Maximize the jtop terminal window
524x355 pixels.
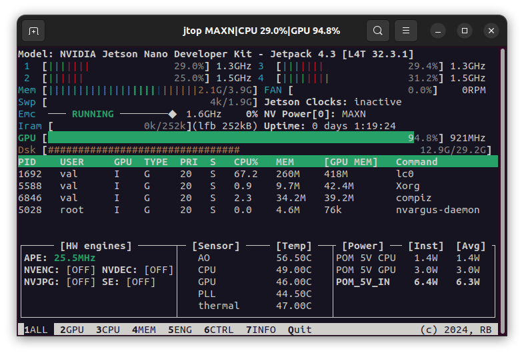[x=465, y=31]
